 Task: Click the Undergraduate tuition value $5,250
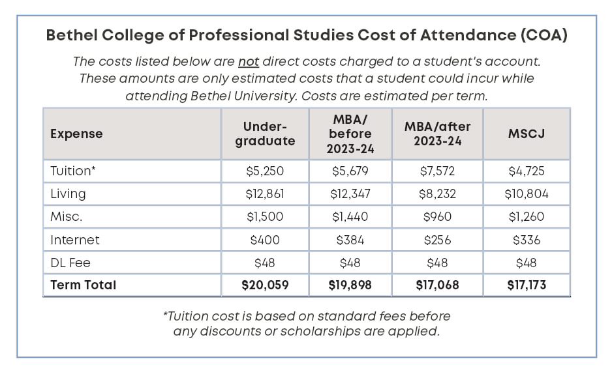(265, 171)
